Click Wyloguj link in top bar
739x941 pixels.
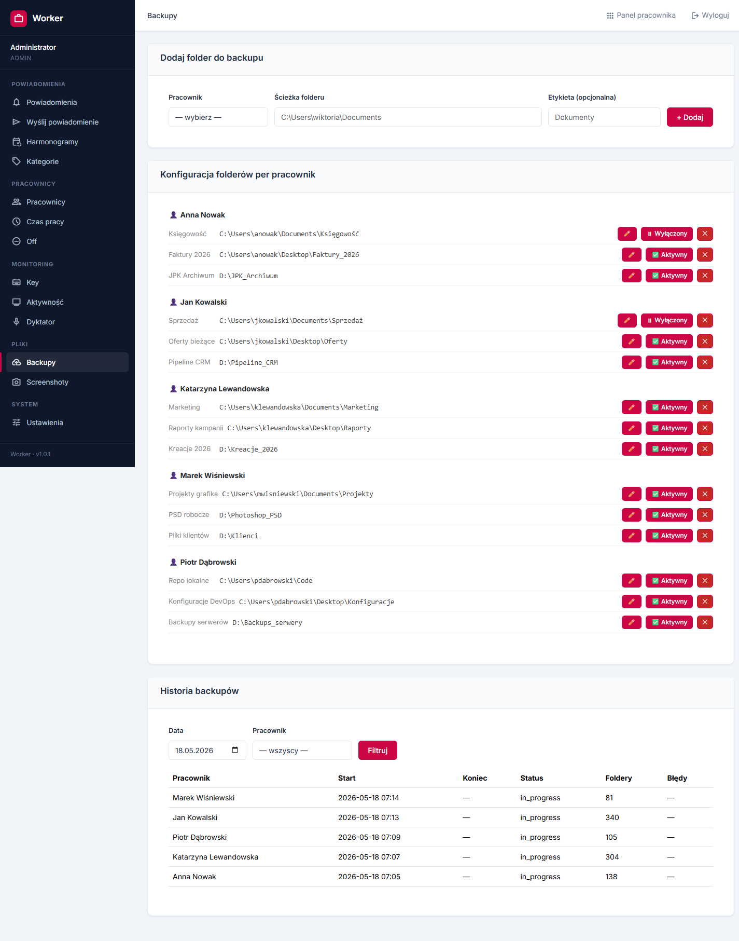tap(710, 16)
